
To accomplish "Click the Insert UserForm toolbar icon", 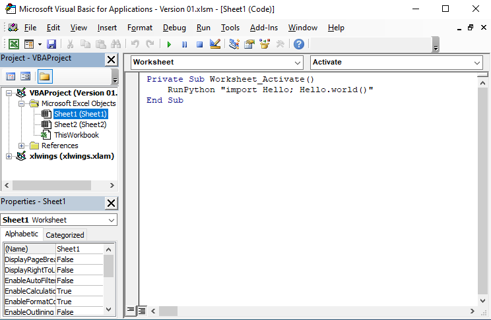I will pos(29,44).
